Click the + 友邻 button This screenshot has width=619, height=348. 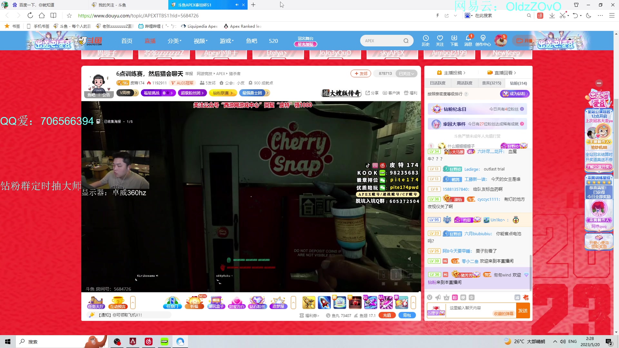pyautogui.click(x=361, y=73)
